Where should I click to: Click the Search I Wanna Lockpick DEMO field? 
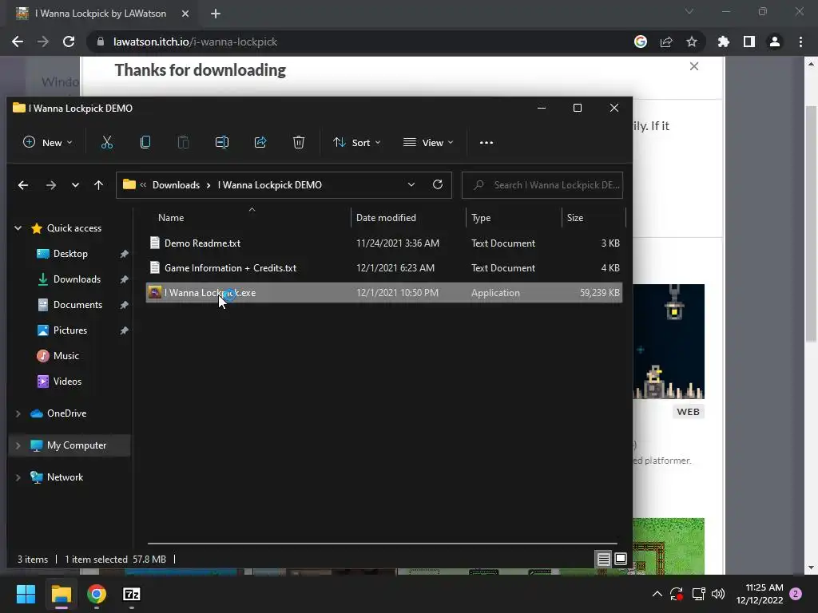tap(542, 185)
